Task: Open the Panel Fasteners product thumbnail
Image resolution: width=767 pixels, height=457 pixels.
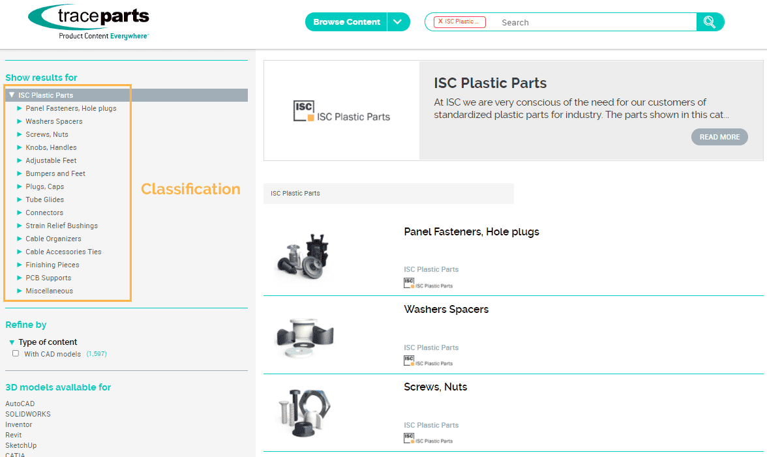Action: pyautogui.click(x=303, y=256)
